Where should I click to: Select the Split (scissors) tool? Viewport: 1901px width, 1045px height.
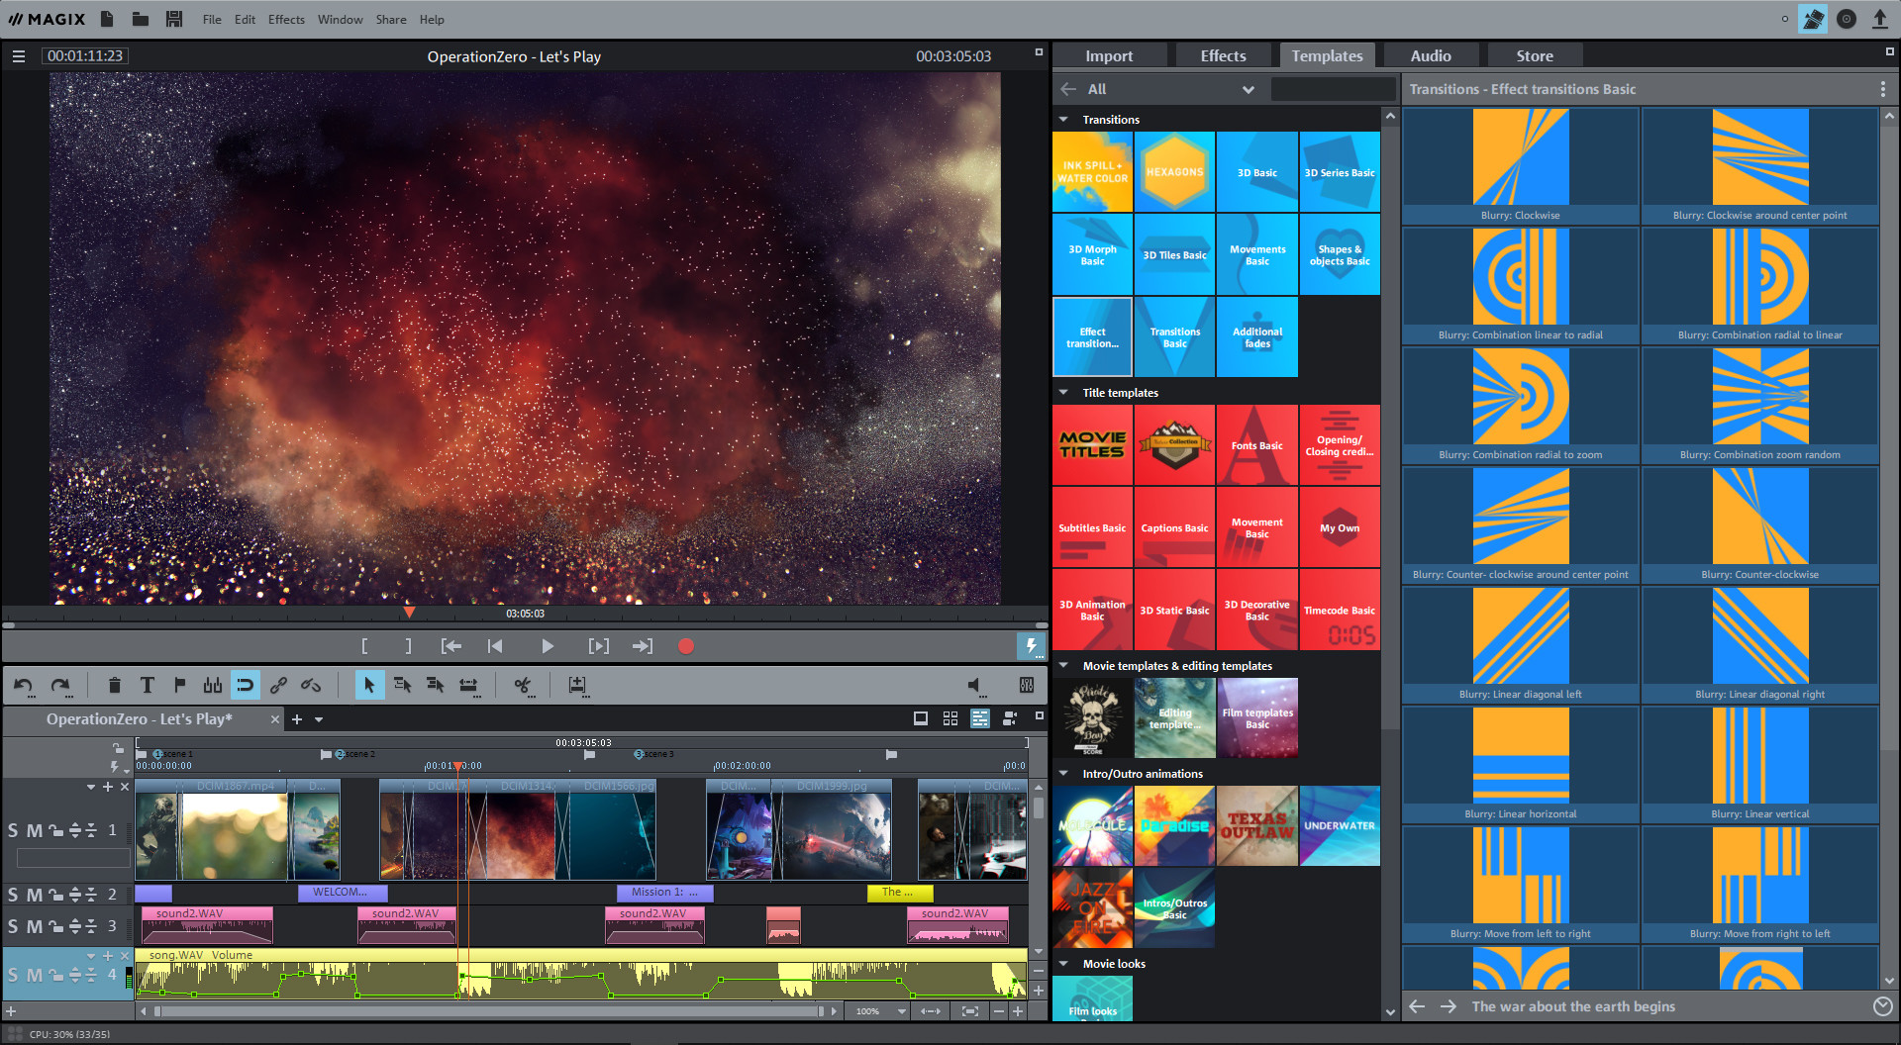click(523, 685)
